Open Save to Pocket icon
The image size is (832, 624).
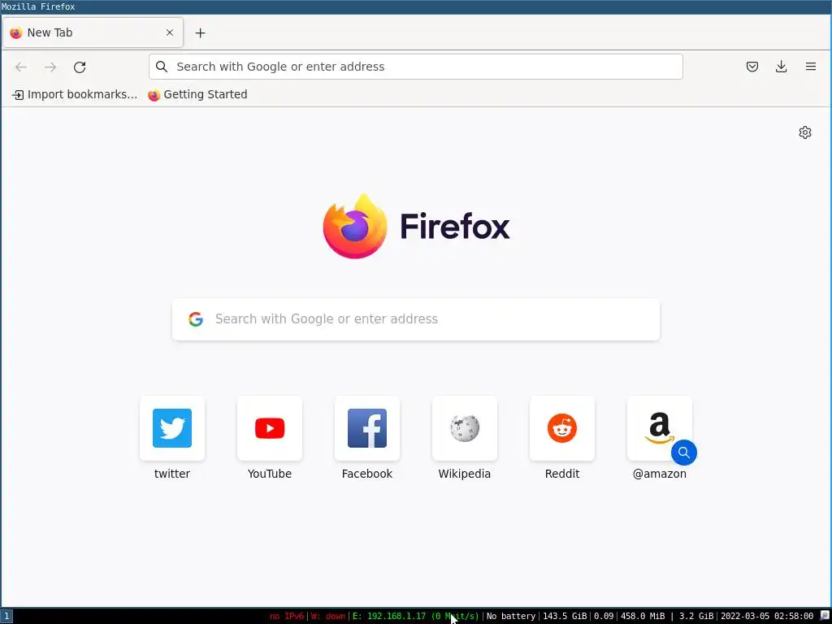tap(752, 67)
